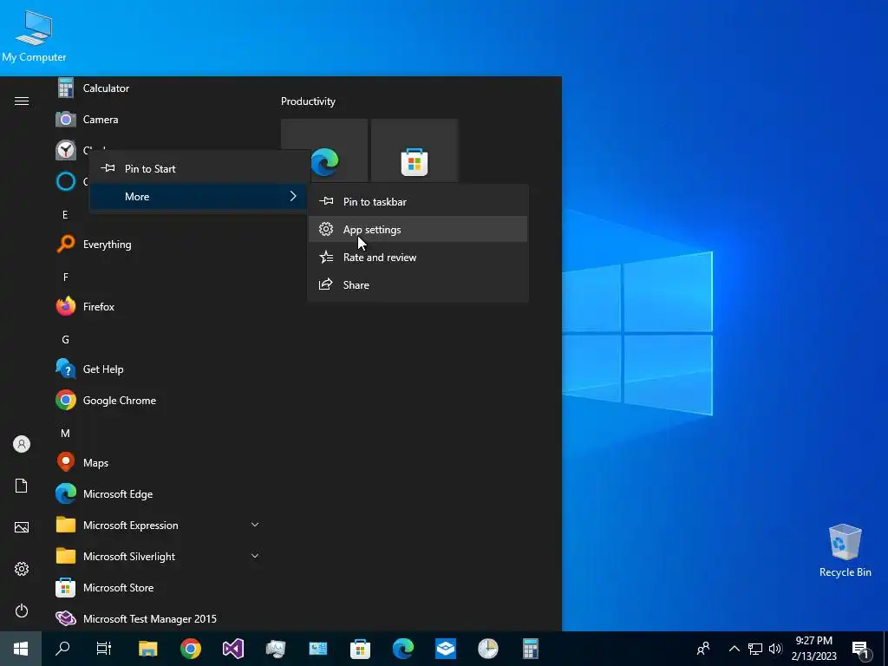Select Pin to Start in context menu

[199, 169]
